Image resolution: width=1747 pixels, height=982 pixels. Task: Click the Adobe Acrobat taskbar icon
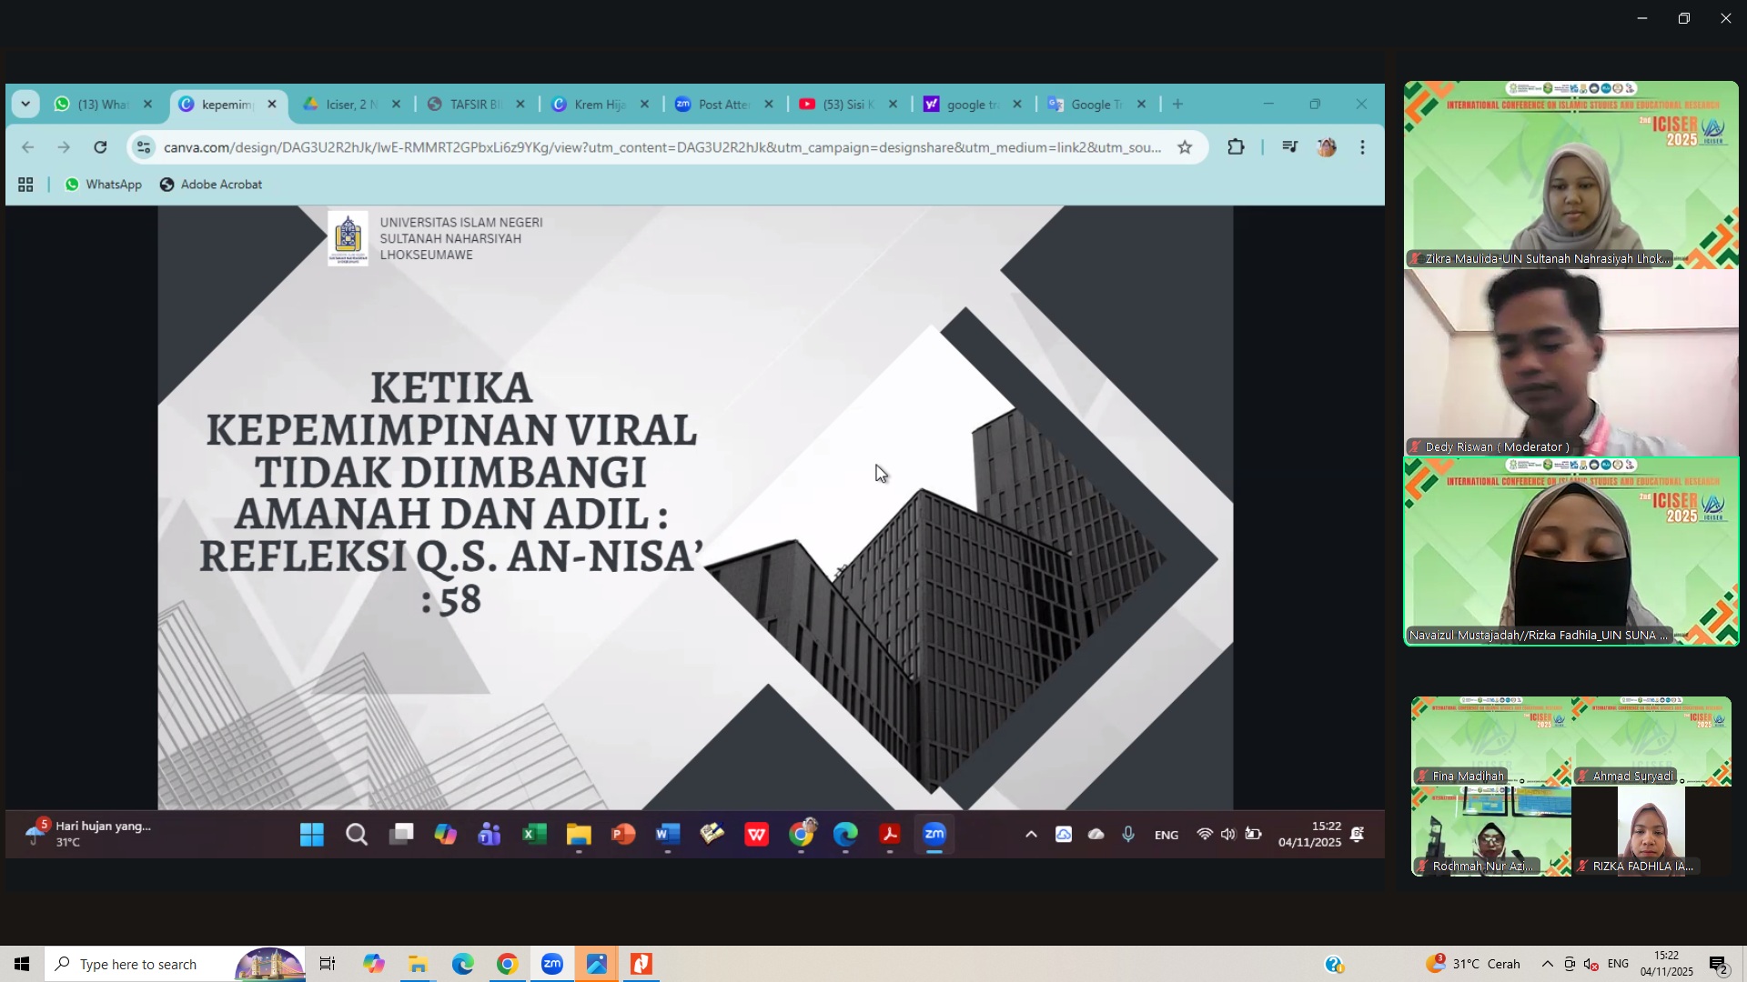[x=890, y=835]
